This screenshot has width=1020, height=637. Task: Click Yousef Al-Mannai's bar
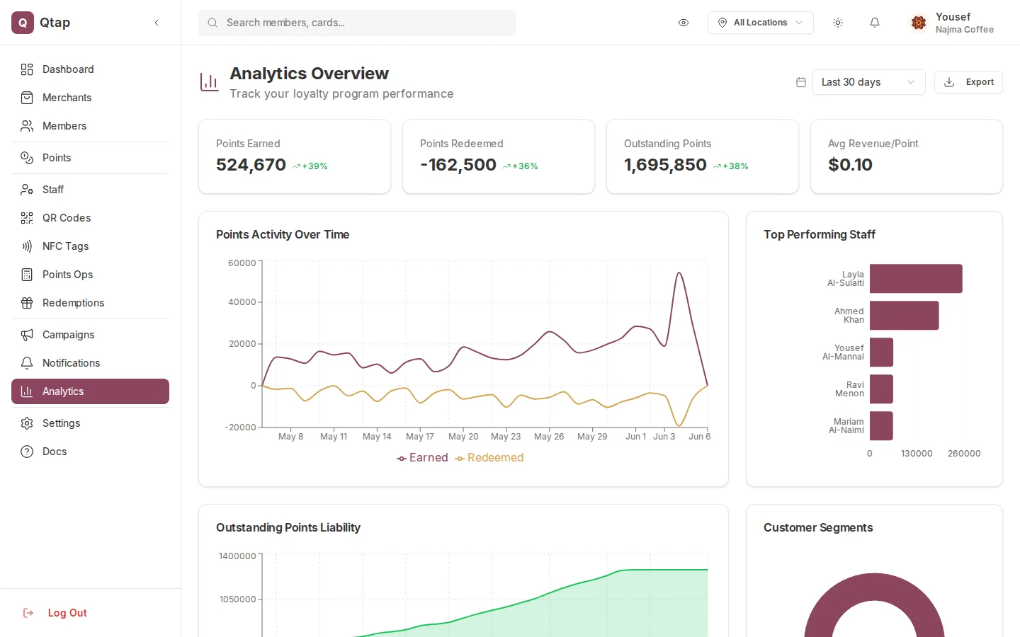pyautogui.click(x=881, y=352)
